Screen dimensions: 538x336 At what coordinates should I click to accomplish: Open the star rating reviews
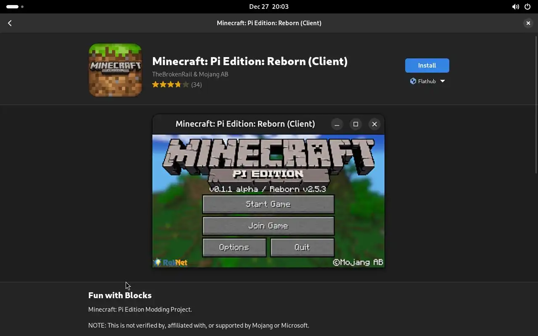(x=170, y=84)
